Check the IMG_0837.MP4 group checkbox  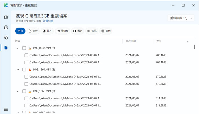click(24, 48)
